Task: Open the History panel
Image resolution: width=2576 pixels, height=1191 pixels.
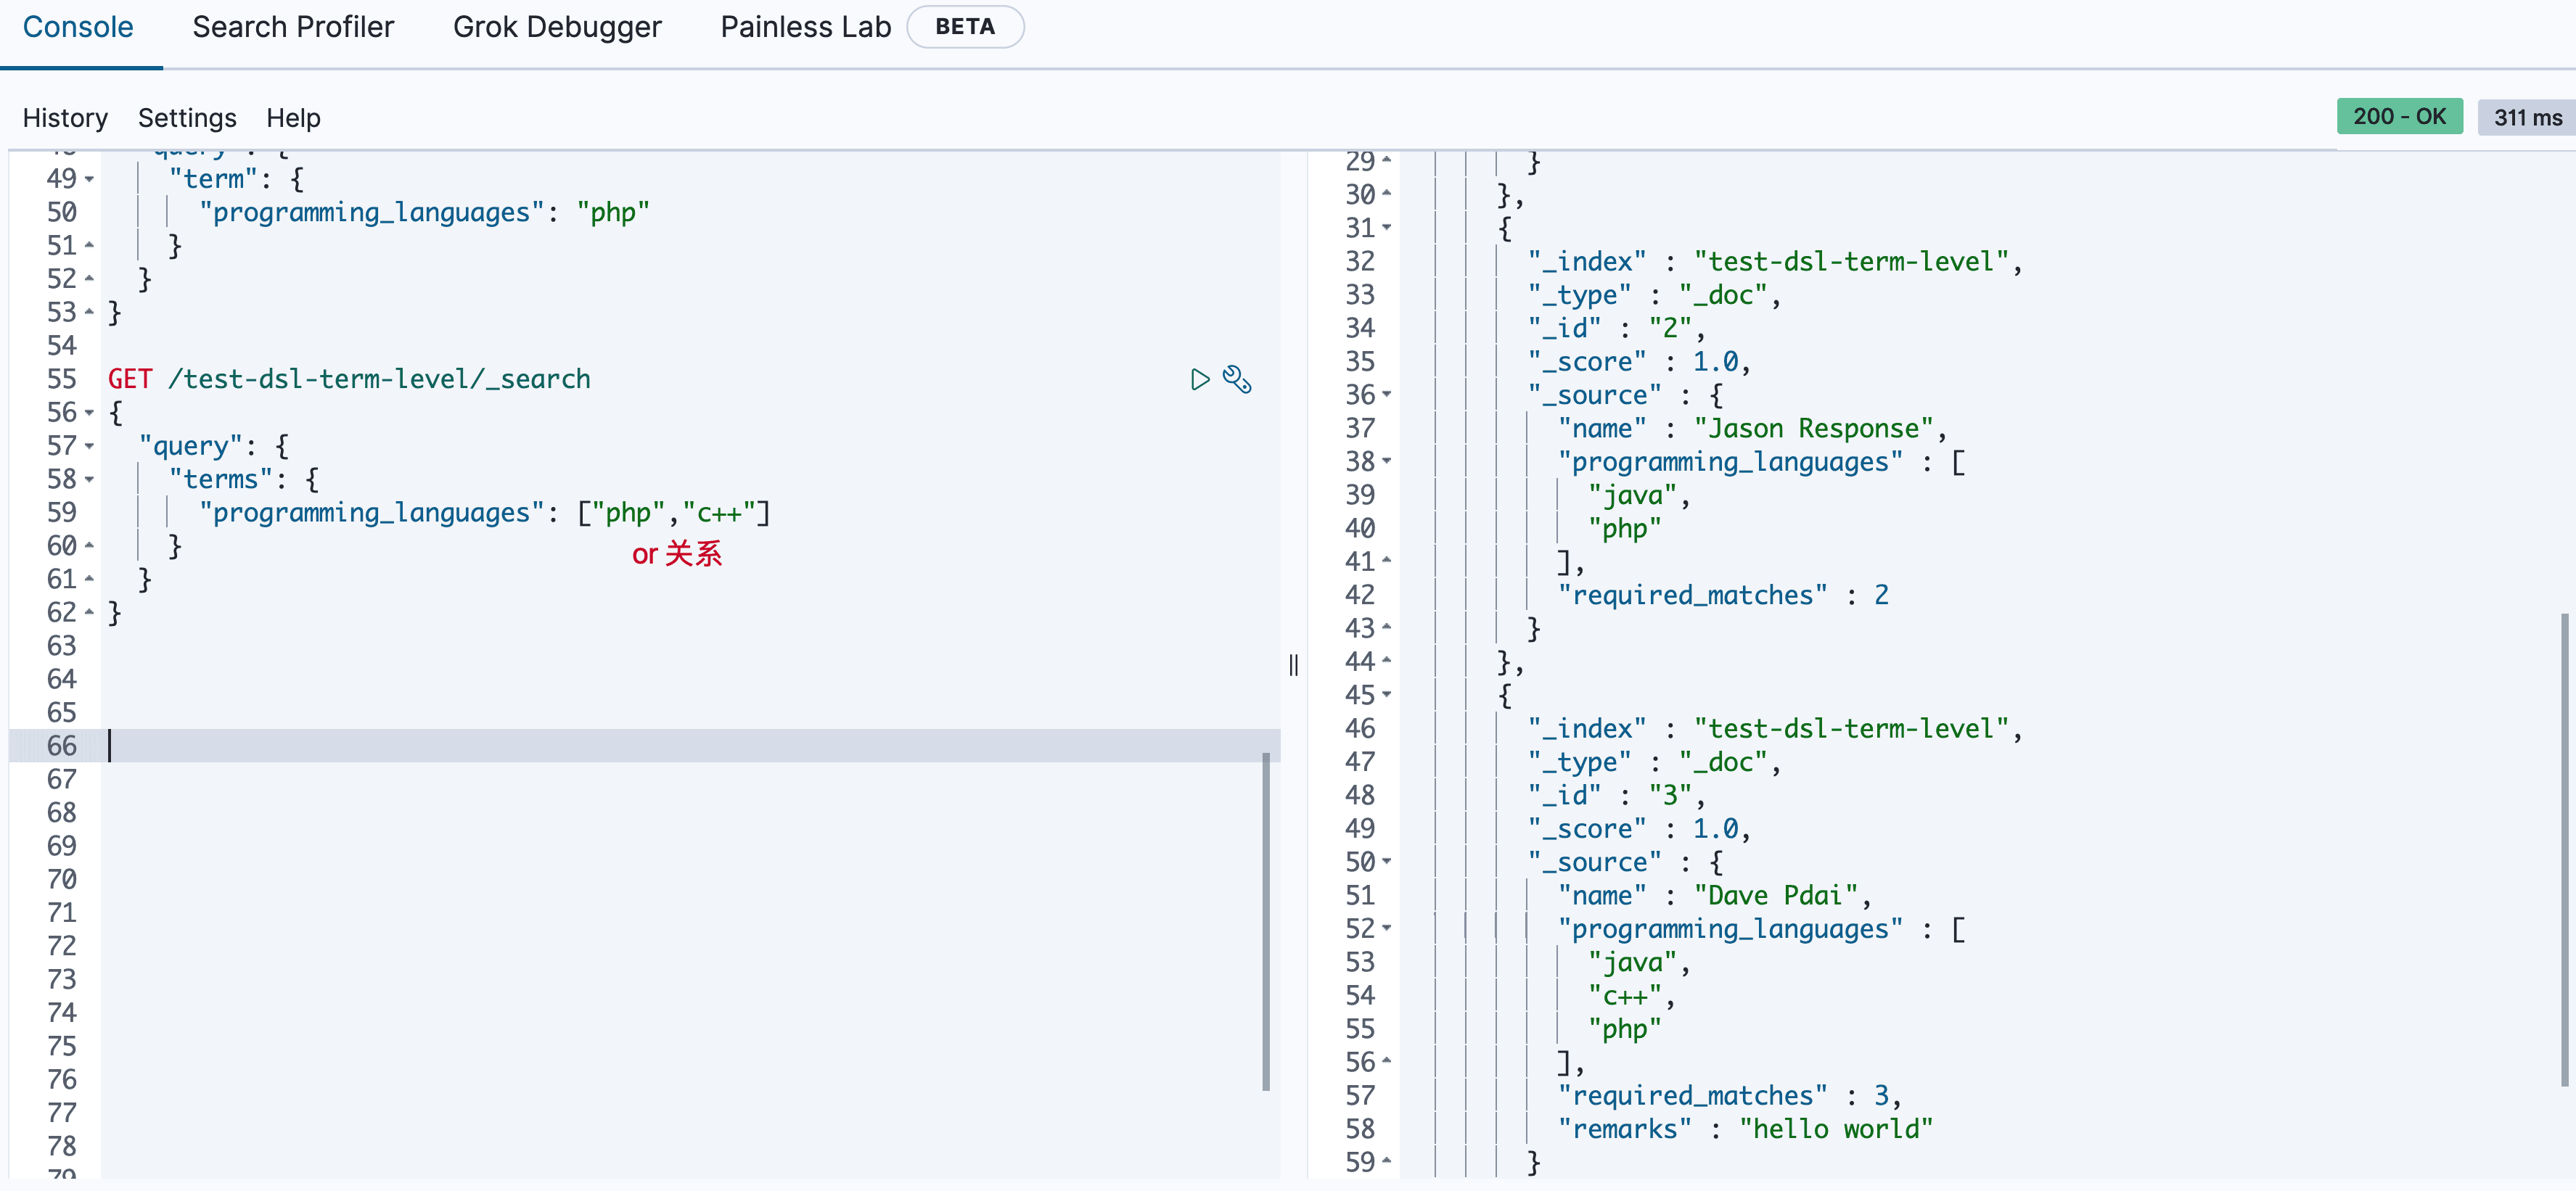Action: (65, 118)
